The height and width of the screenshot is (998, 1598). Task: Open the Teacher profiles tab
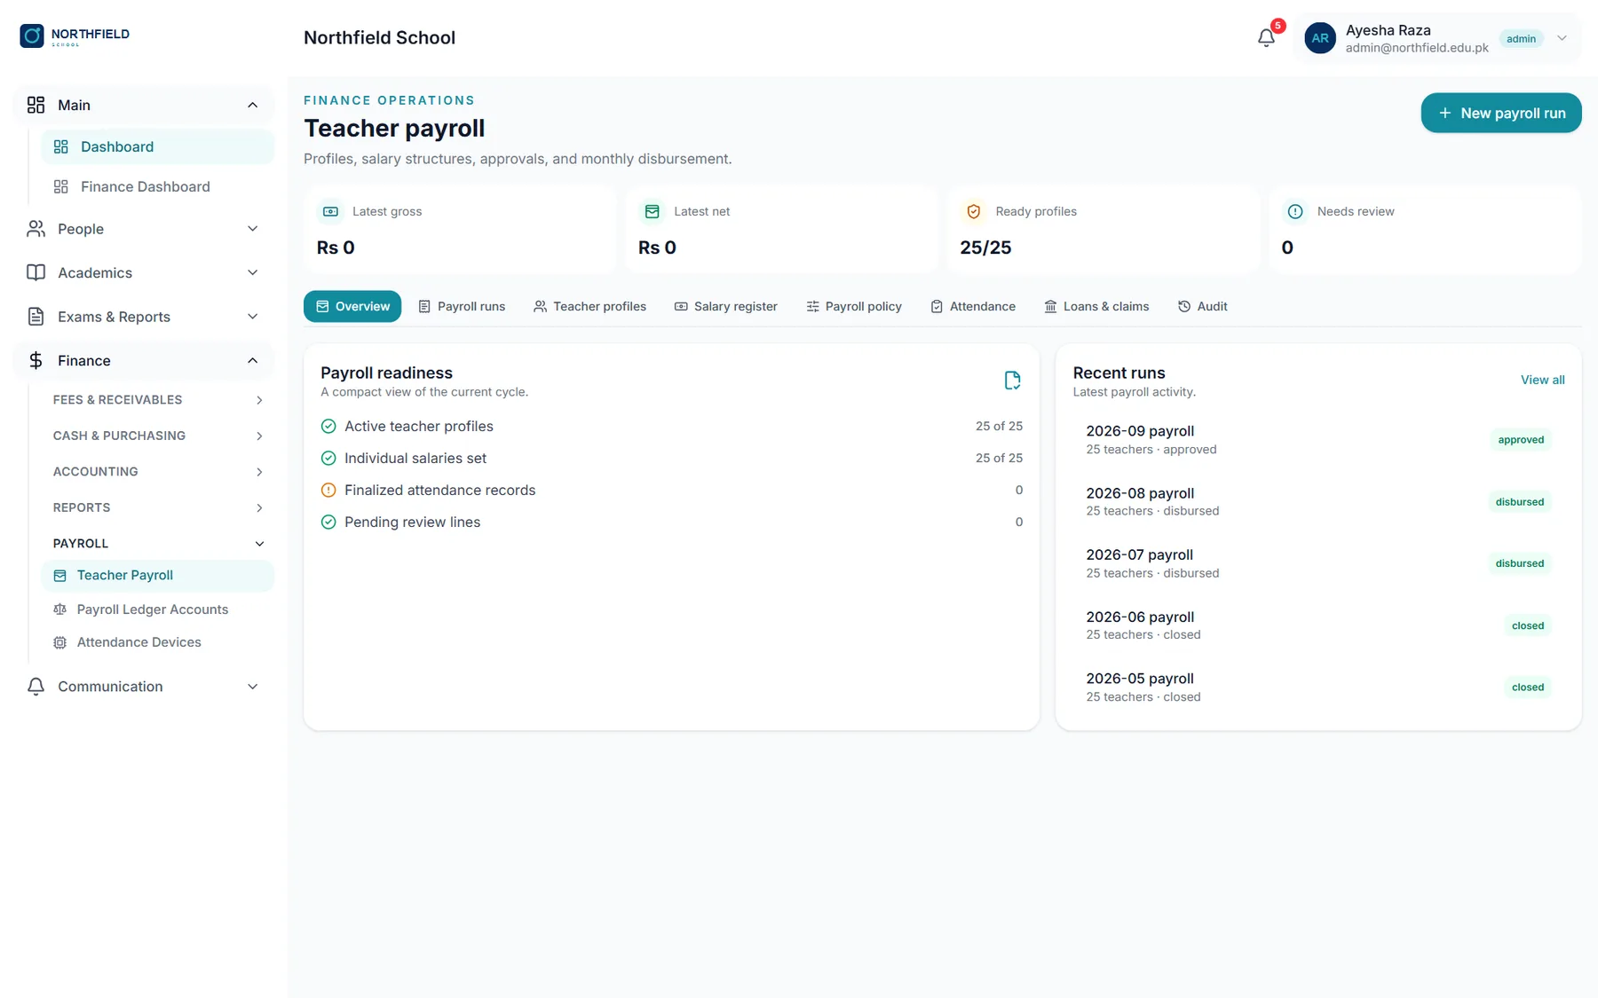click(589, 306)
